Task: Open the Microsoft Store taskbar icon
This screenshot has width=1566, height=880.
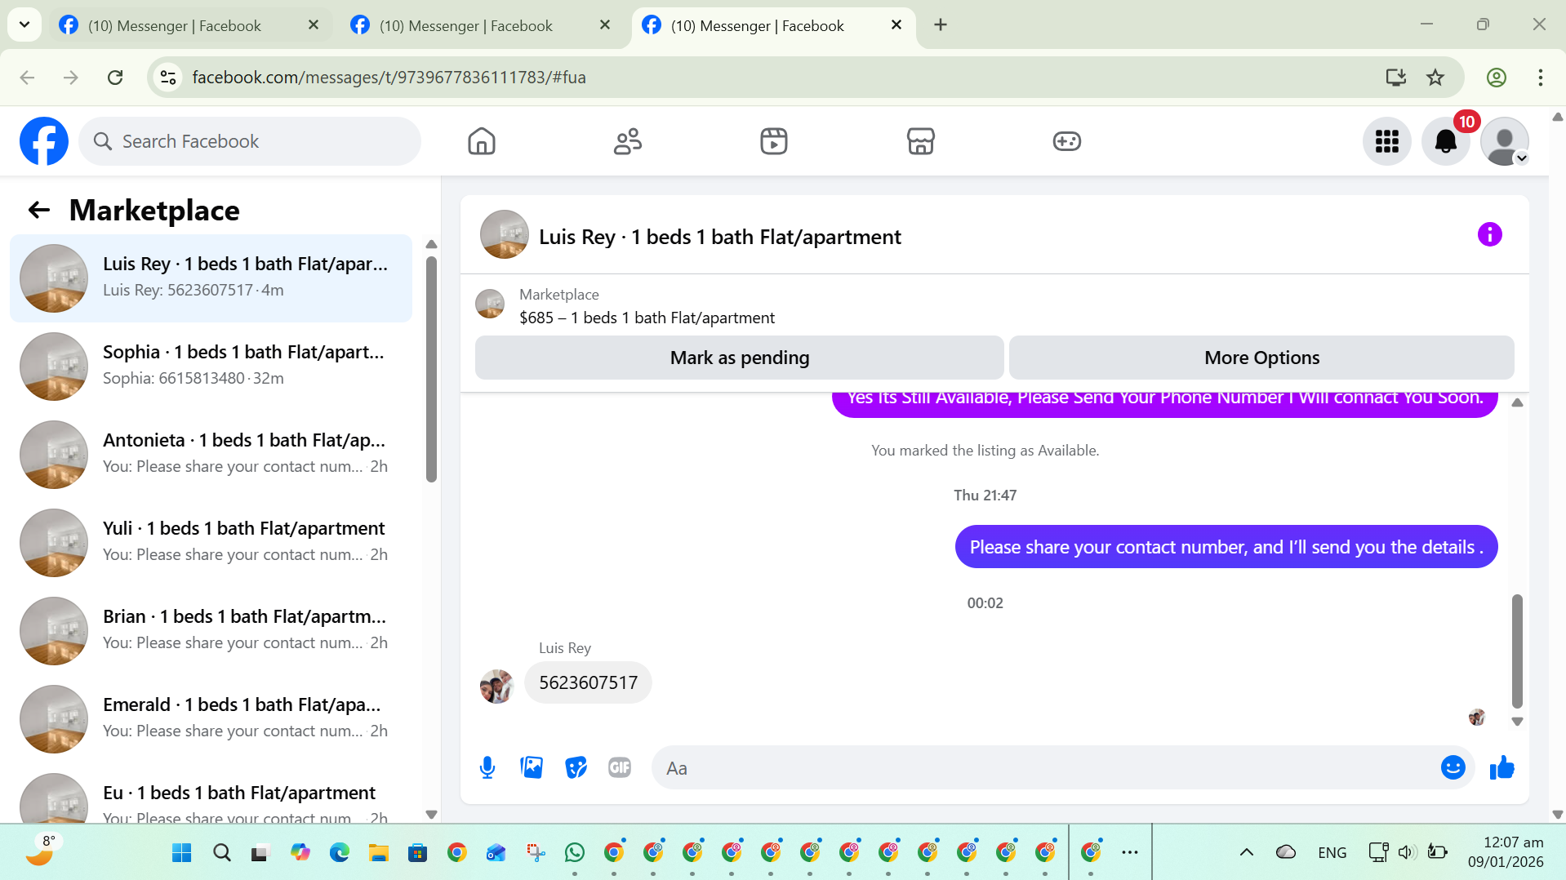Action: point(417,853)
